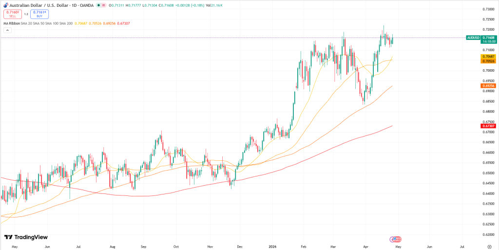Click the green market status dot

pos(99,5)
